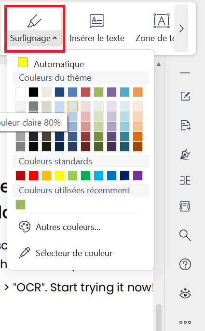Select the orange swatch in first theme row
The height and width of the screenshot is (331, 205).
pyautogui.click(x=138, y=92)
